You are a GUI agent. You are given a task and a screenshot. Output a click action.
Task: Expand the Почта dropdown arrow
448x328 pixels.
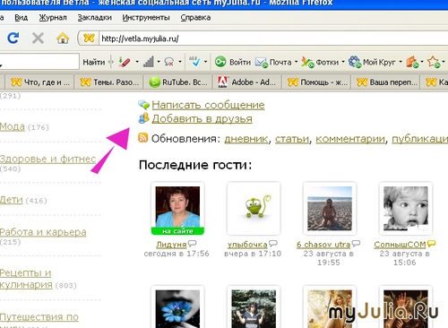point(296,62)
